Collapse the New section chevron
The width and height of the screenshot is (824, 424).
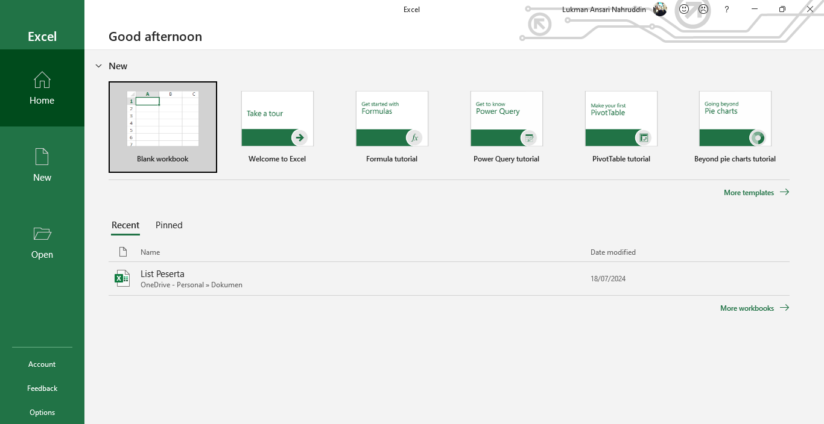point(99,66)
